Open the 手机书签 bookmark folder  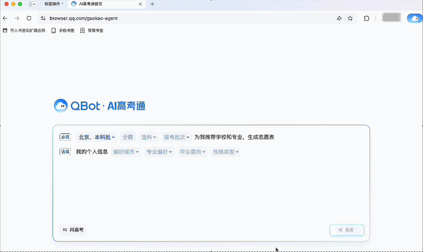[x=63, y=31]
